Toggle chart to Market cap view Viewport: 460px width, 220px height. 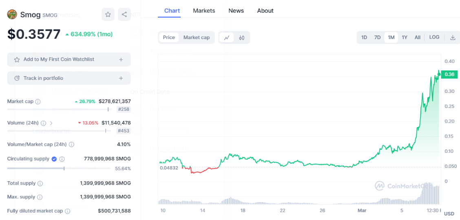[x=197, y=37]
